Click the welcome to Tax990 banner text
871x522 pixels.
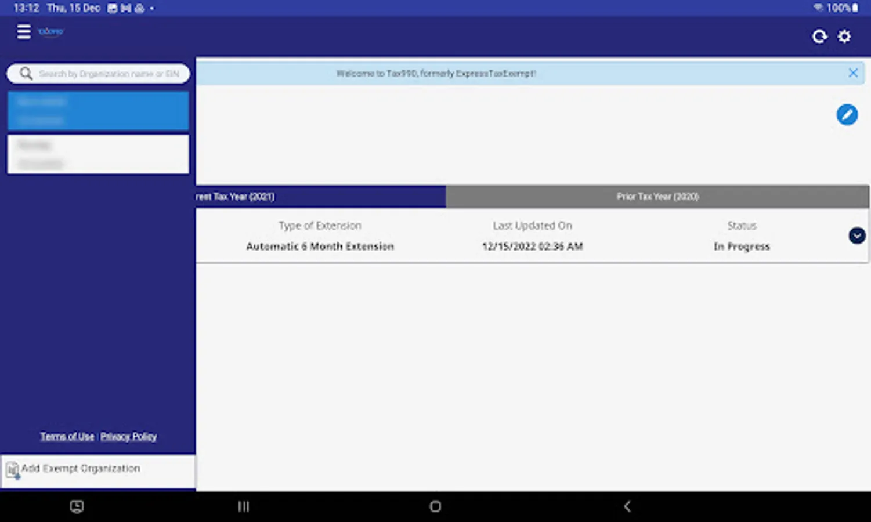[x=436, y=74]
